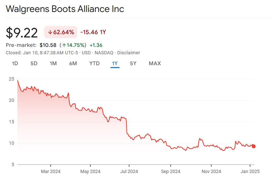Image resolution: width=271 pixels, height=183 pixels.
Task: Click the active 1Y range tab
Action: tap(115, 63)
